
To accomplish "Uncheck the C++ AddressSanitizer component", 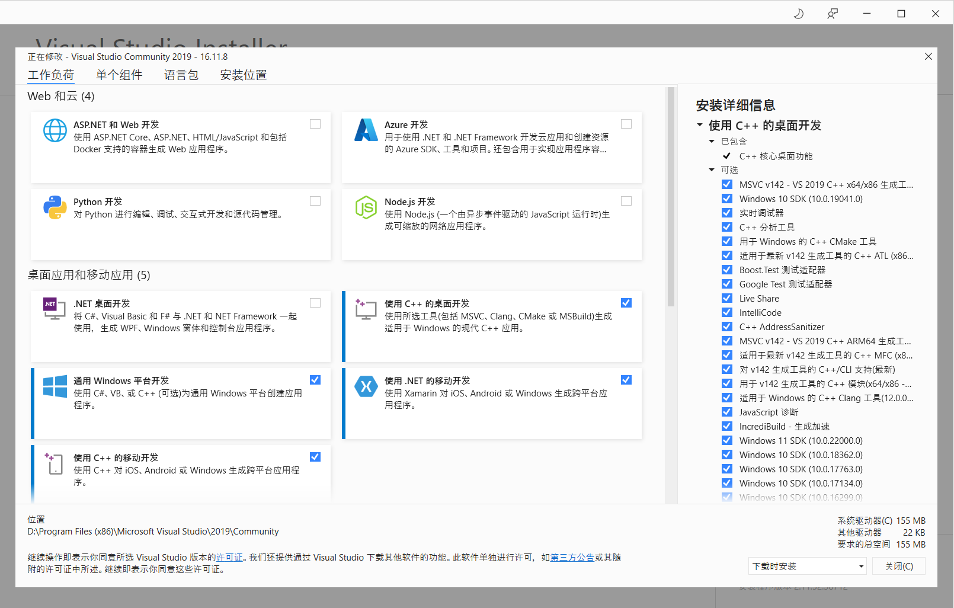I will [727, 327].
